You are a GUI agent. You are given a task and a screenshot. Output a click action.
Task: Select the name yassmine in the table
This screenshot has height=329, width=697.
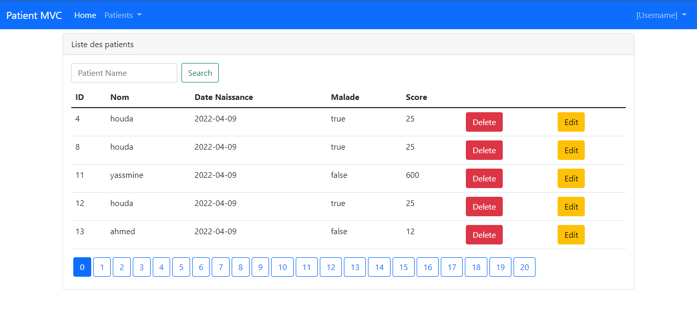click(x=127, y=175)
